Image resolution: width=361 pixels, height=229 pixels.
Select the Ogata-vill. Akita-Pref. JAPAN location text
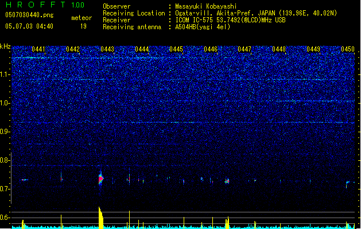[x=256, y=13]
